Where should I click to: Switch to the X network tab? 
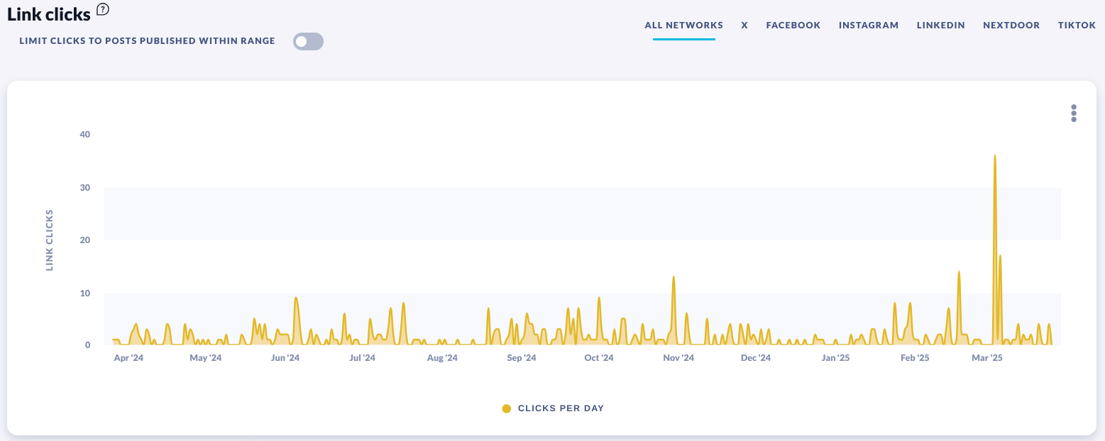744,26
